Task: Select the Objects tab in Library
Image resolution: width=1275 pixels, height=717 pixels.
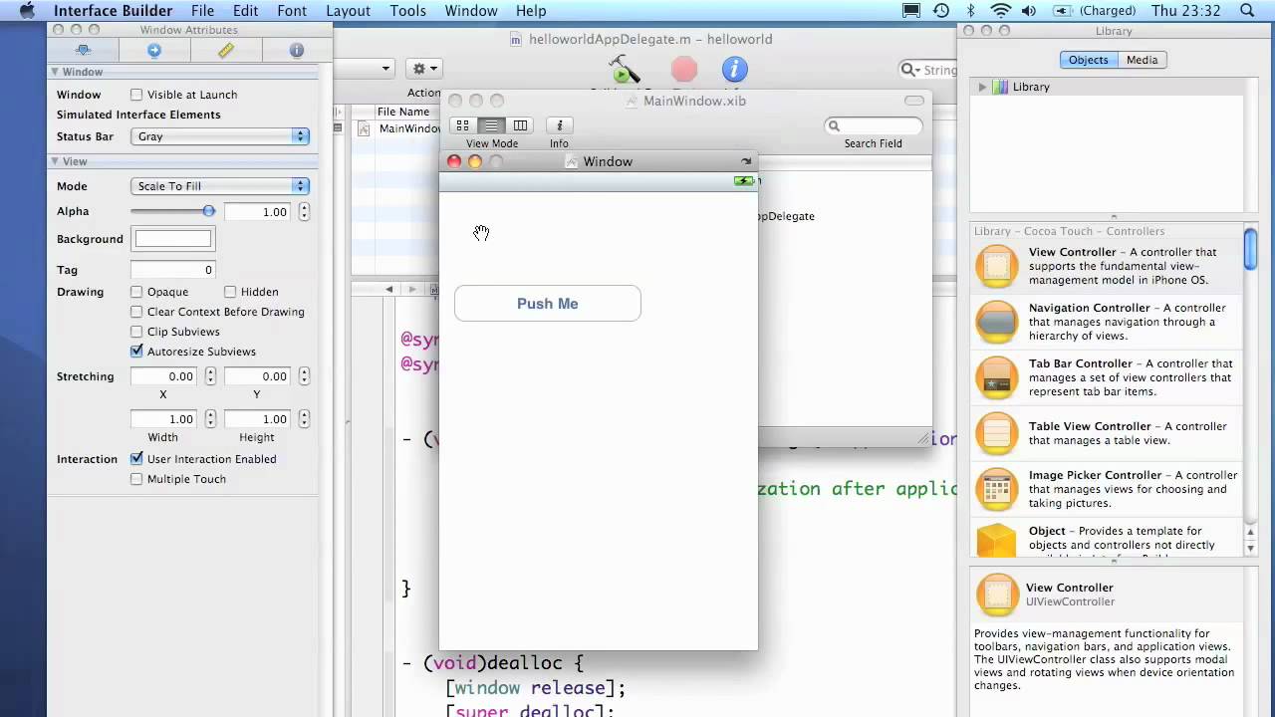Action: (x=1088, y=60)
